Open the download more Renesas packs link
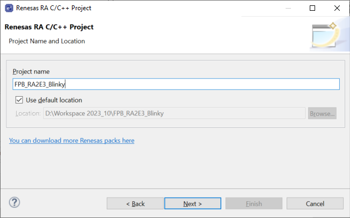This screenshot has width=350, height=218. pyautogui.click(x=72, y=141)
